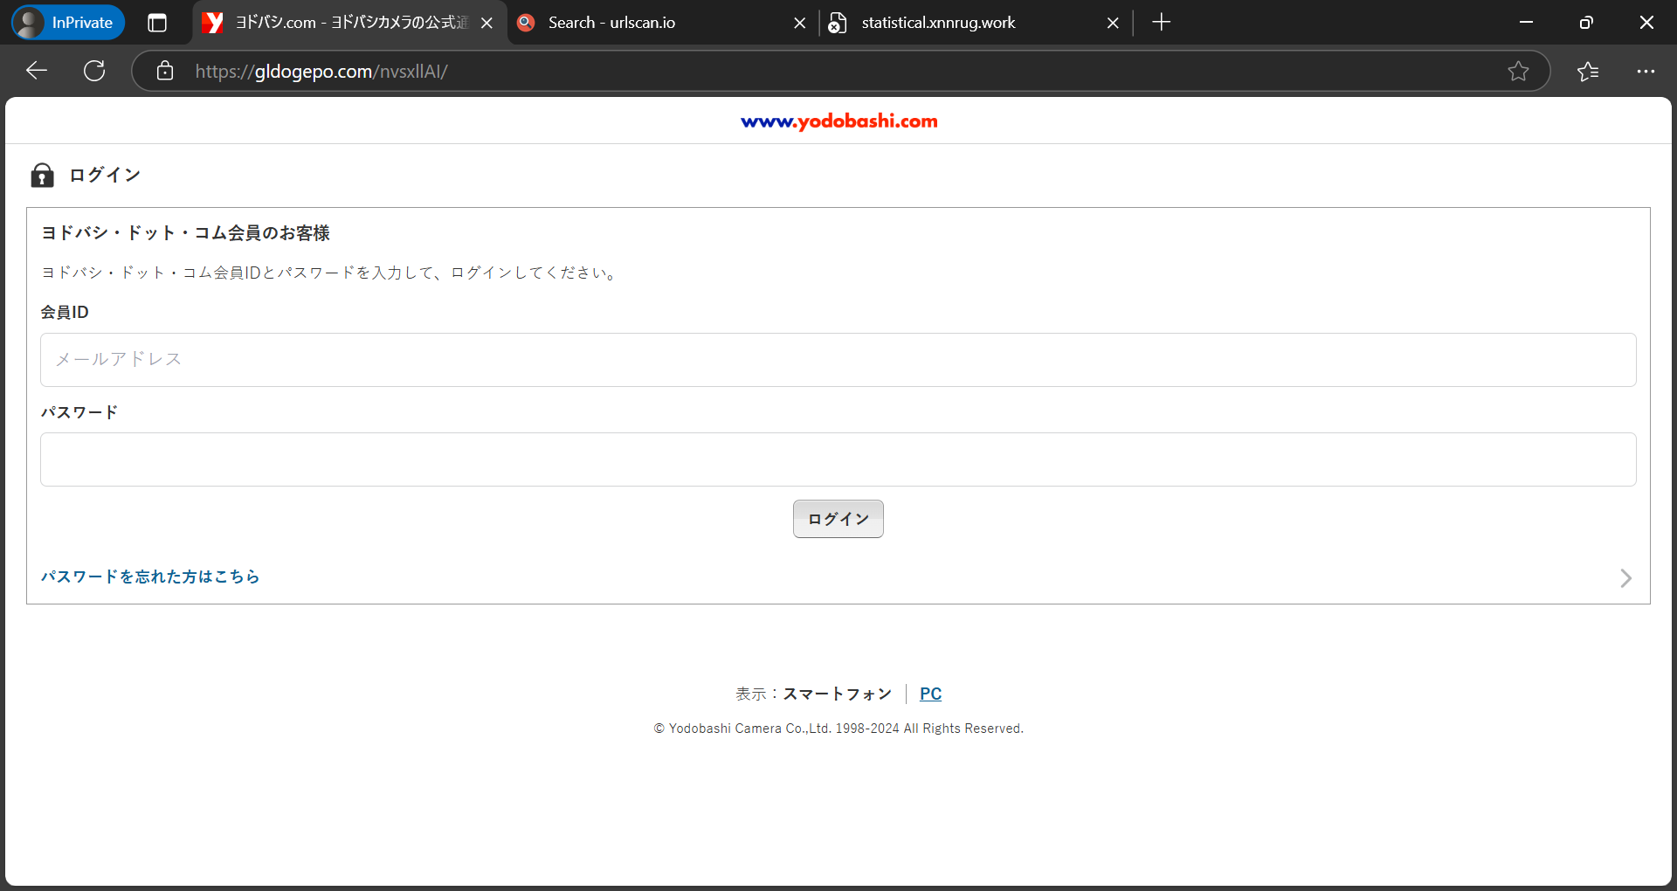Click the chevron arrow on forgot-password row
Image resolution: width=1677 pixels, height=891 pixels.
tap(1625, 578)
